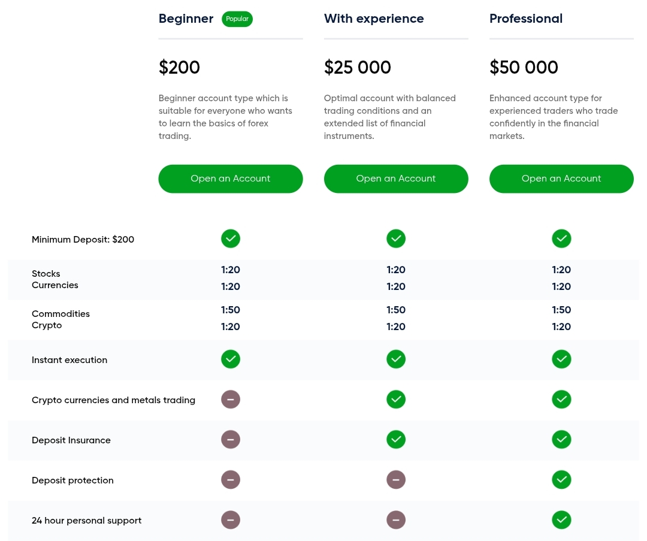This screenshot has width=647, height=541.
Task: Click Instant execution checkmark in Professional column
Action: (561, 359)
